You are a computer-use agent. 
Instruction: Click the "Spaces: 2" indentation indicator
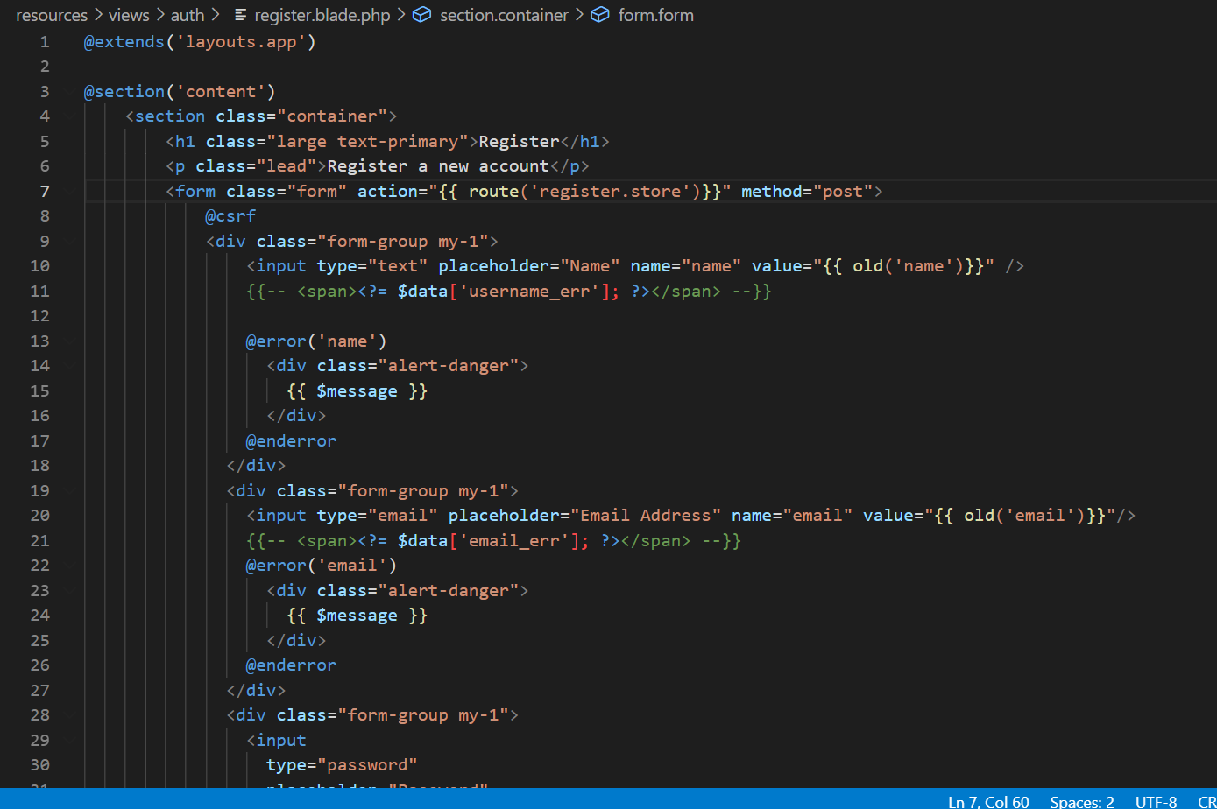[x=1081, y=802]
